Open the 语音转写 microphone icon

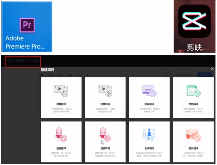(105, 134)
